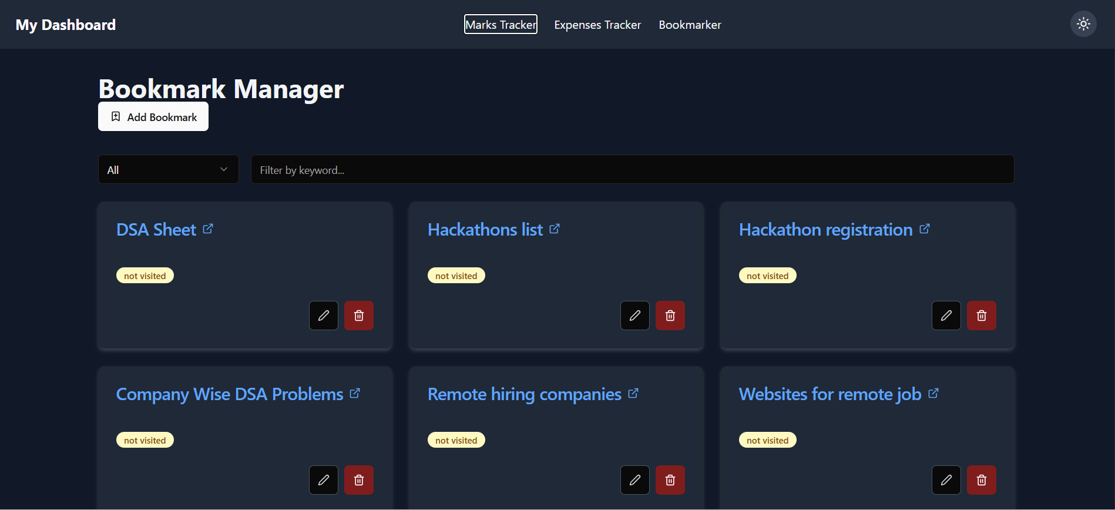The image size is (1115, 510).
Task: Click external link icon beside Hackathons list
Action: point(555,229)
